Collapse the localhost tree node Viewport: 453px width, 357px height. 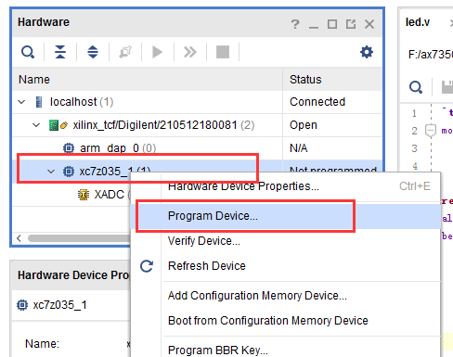(x=21, y=102)
